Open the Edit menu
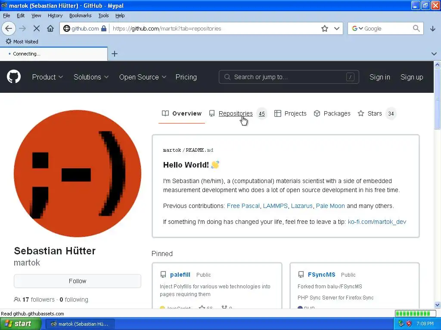Image resolution: width=441 pixels, height=330 pixels. pyautogui.click(x=21, y=15)
